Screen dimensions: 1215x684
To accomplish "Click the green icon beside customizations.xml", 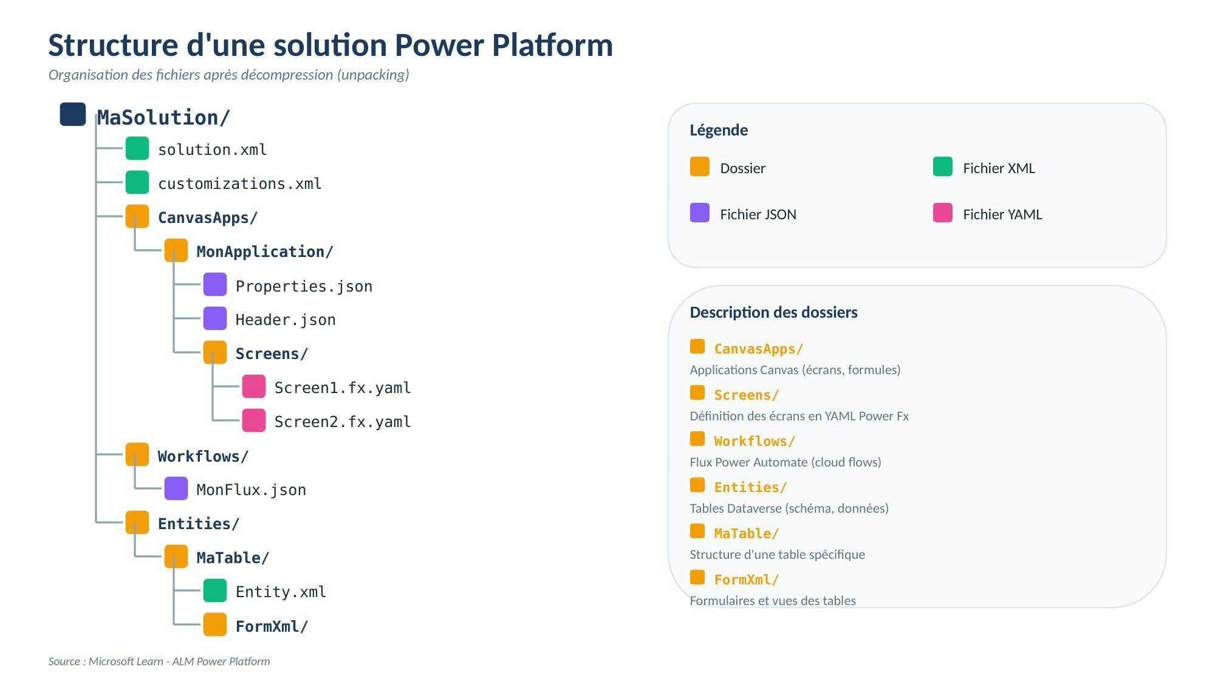I will 137,183.
